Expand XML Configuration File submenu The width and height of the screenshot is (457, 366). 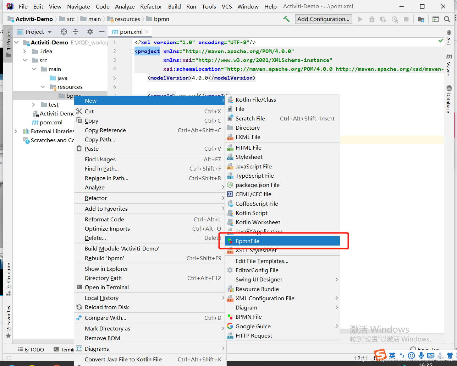point(282,298)
